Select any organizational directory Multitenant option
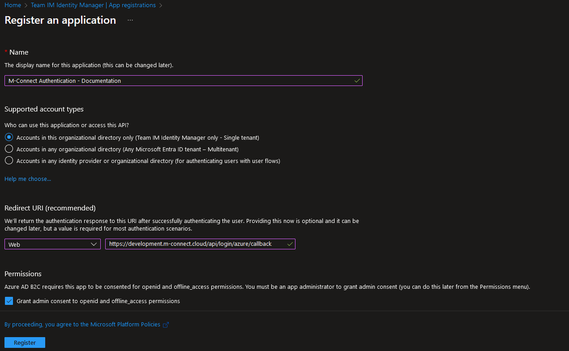The width and height of the screenshot is (569, 351). 9,149
